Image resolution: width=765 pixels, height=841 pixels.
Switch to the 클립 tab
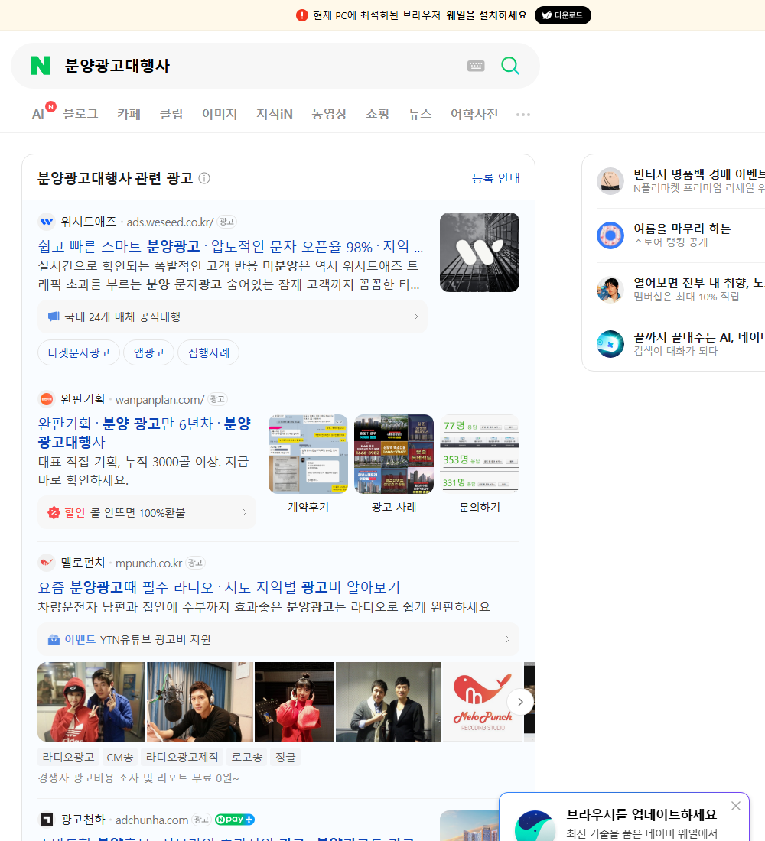[171, 114]
